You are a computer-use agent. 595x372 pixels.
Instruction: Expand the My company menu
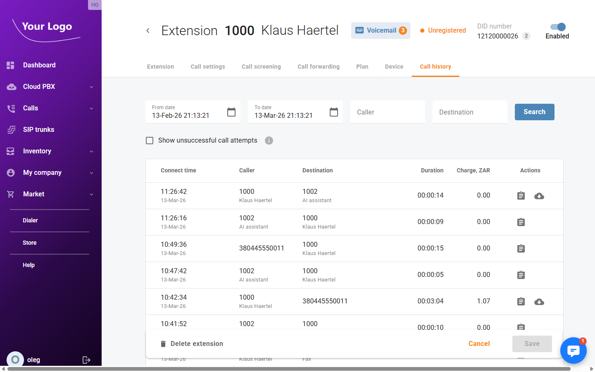coord(41,172)
